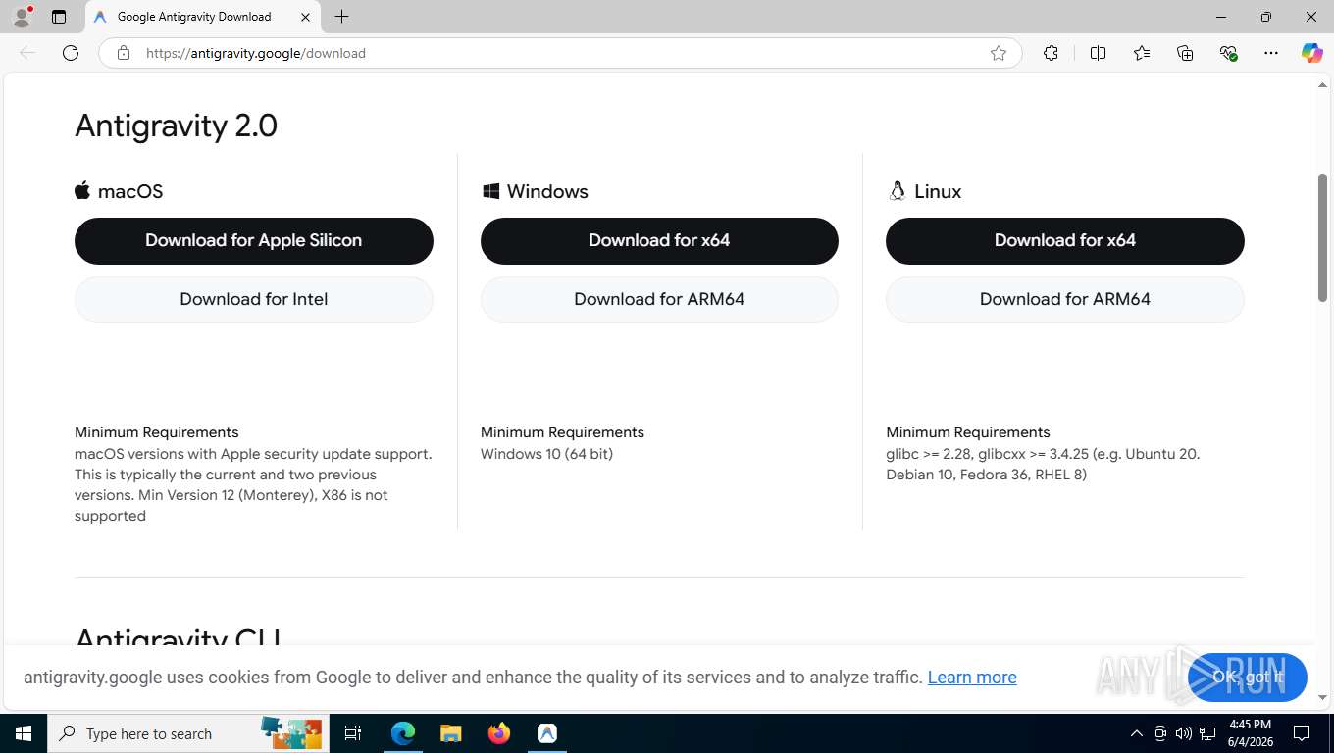Image resolution: width=1334 pixels, height=753 pixels.
Task: Click the Windows 10 (64 bit) text
Action: coord(546,454)
